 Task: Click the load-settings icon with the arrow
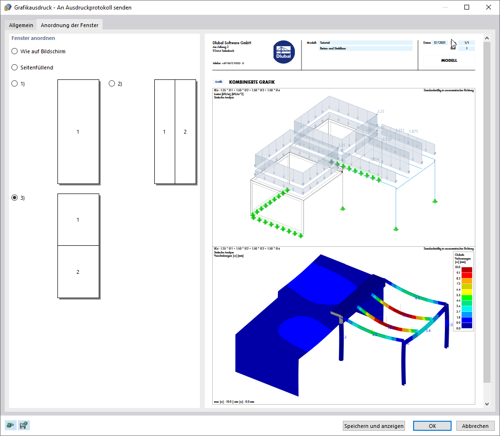click(10, 426)
